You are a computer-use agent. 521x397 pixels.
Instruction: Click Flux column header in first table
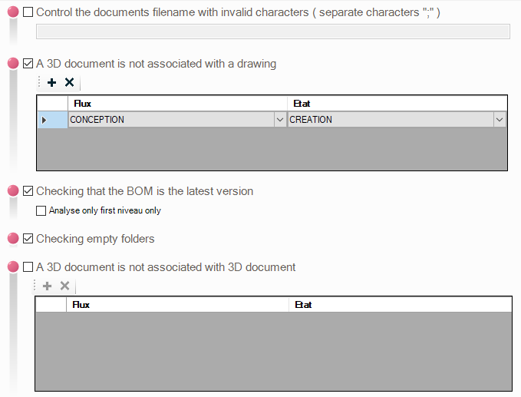(x=176, y=103)
